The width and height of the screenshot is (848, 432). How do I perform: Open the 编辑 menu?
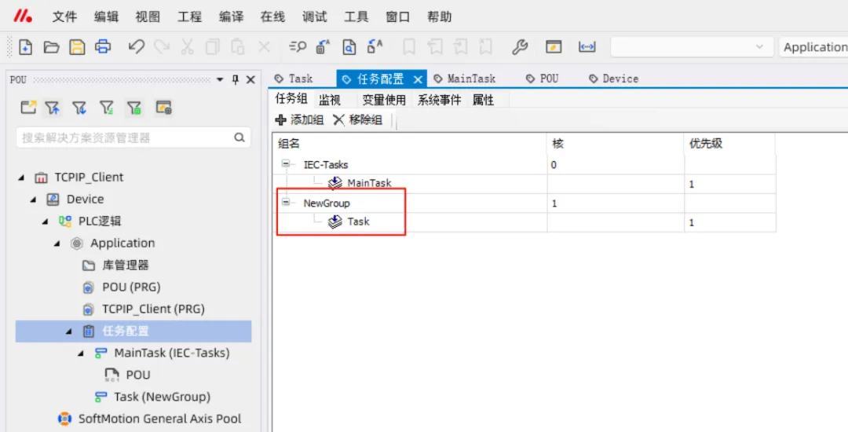point(106,16)
